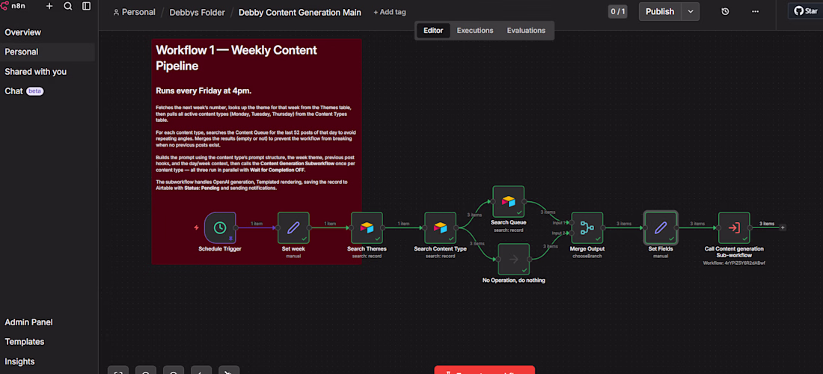Click + Add tag
This screenshot has width=823, height=374.
(390, 12)
